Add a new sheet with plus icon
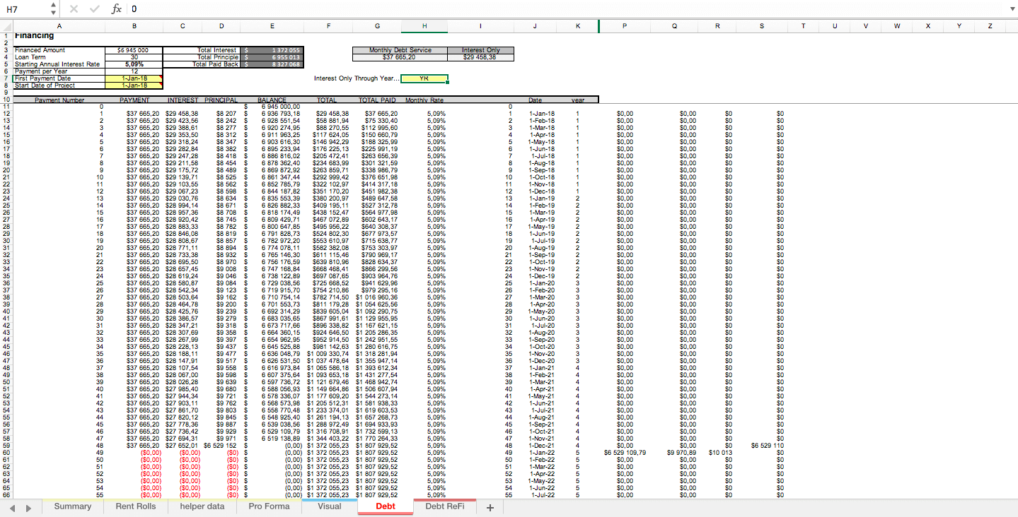Image resolution: width=1018 pixels, height=517 pixels. tap(490, 507)
